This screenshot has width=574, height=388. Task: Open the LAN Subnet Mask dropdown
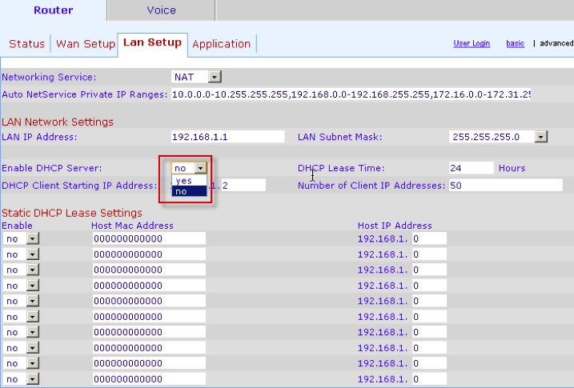(x=540, y=137)
